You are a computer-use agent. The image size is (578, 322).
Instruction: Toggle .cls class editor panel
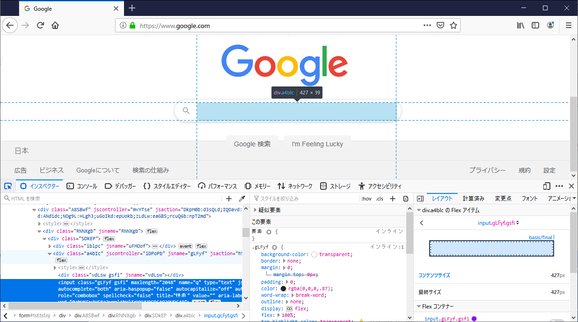380,199
